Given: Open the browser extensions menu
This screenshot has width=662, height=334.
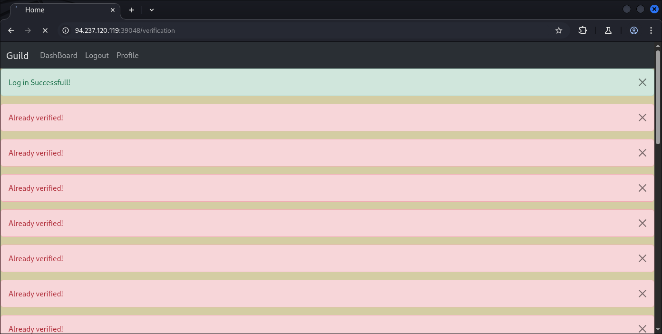Looking at the screenshot, I should coord(583,30).
